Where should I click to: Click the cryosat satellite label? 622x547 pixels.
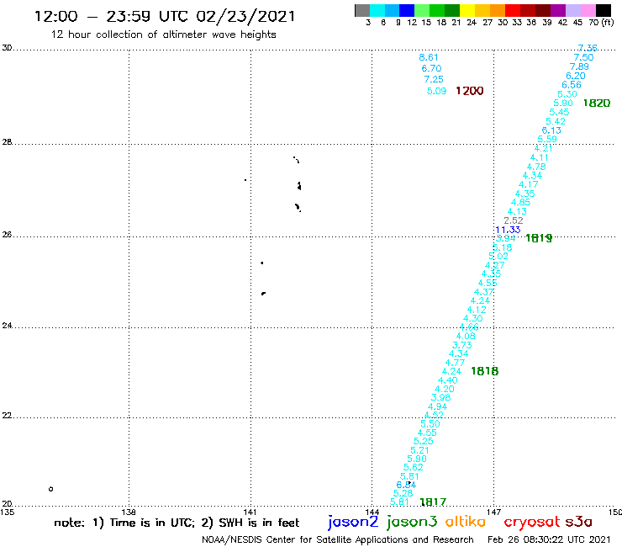[x=532, y=522]
